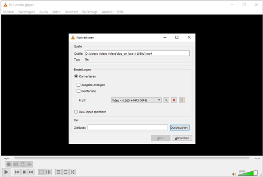Toggle loop playback mode
Image resolution: width=263 pixels, height=177 pixels.
pos(65,172)
